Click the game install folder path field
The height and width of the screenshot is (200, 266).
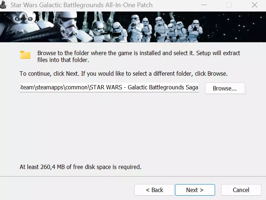(x=109, y=88)
